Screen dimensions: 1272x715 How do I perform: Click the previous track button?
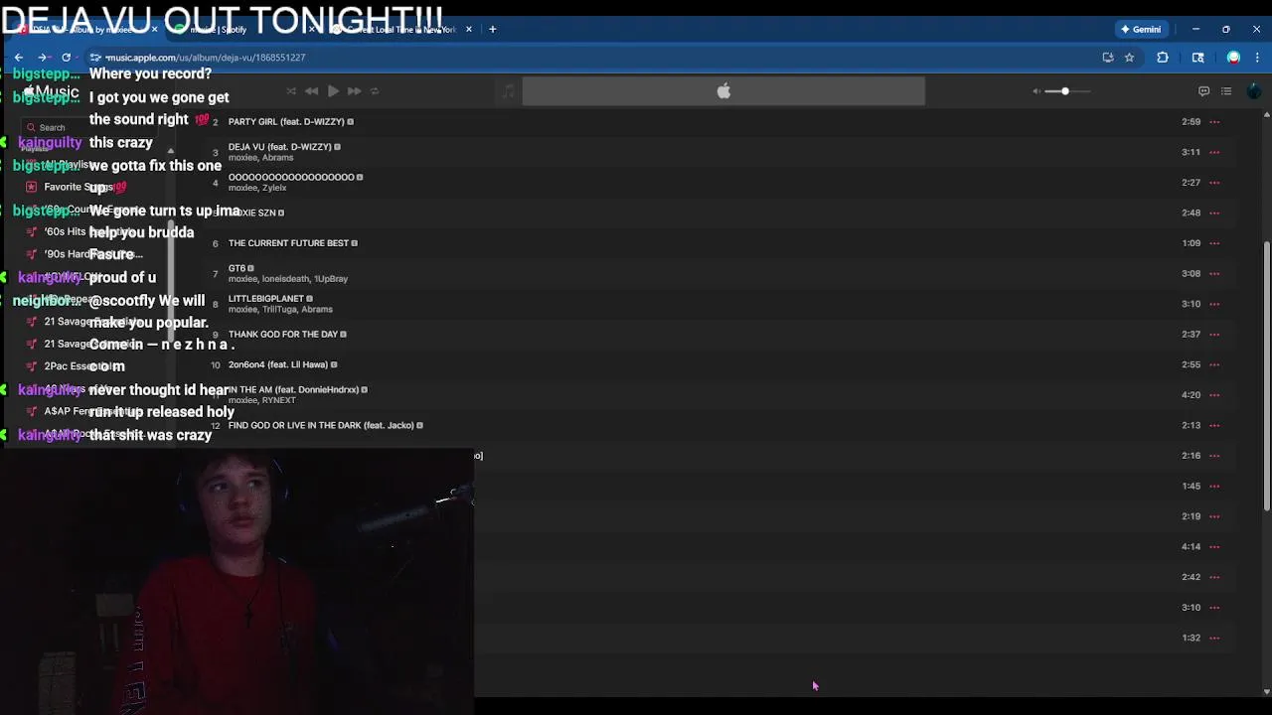(x=311, y=91)
